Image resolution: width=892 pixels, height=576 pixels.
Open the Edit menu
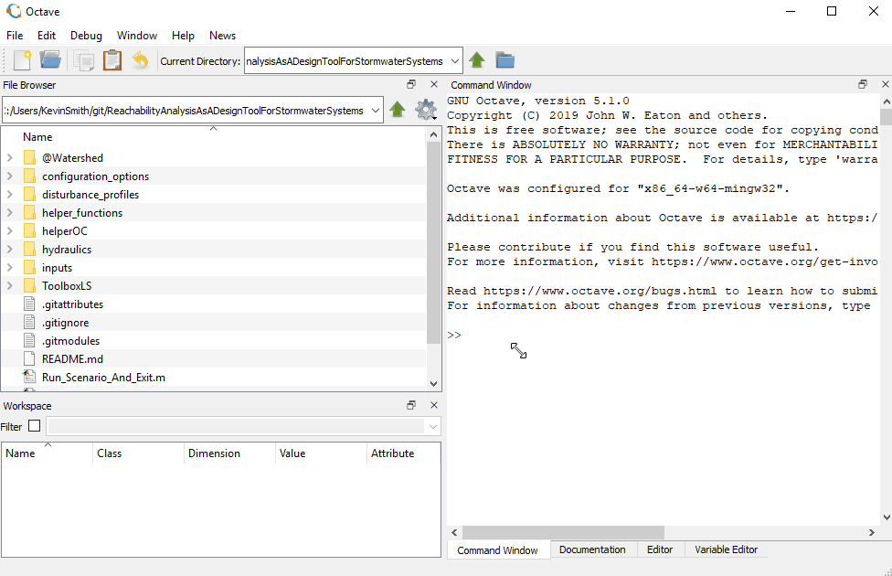47,36
